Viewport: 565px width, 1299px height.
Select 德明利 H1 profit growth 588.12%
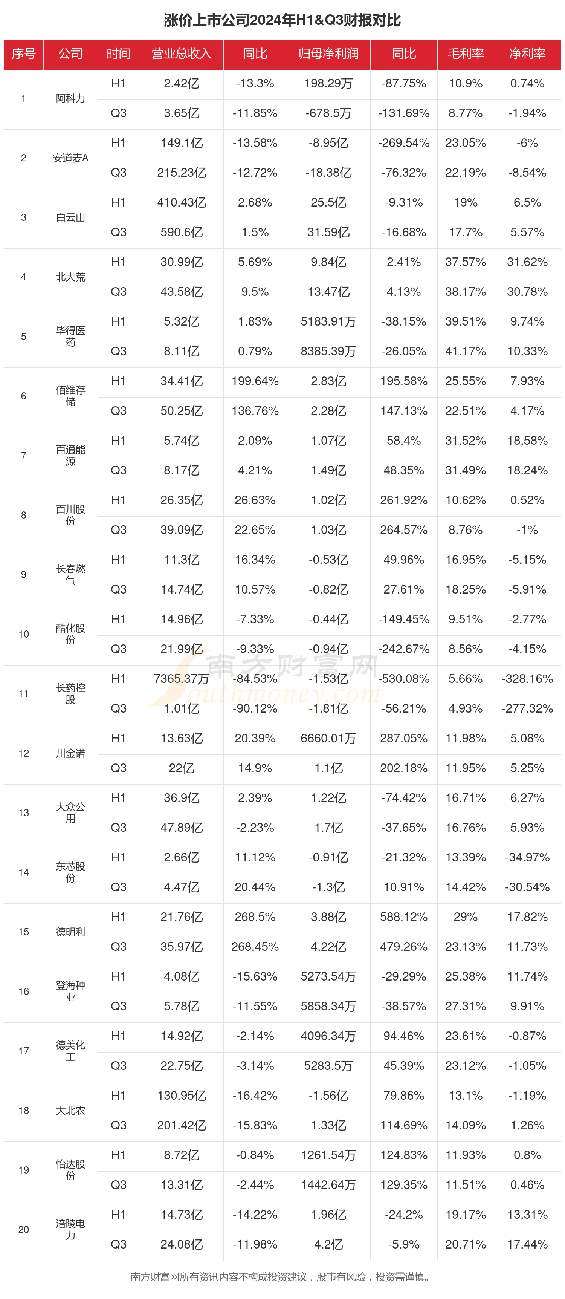coord(404,917)
